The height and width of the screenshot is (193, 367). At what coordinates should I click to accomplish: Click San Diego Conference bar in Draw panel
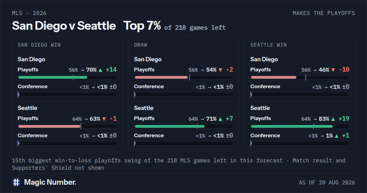click(183, 94)
